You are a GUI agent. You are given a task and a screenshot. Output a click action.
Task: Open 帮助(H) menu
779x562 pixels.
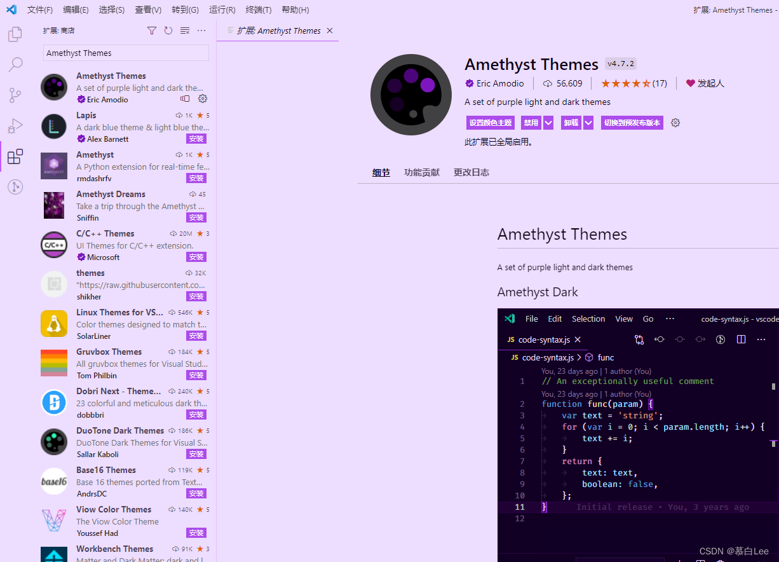[295, 10]
